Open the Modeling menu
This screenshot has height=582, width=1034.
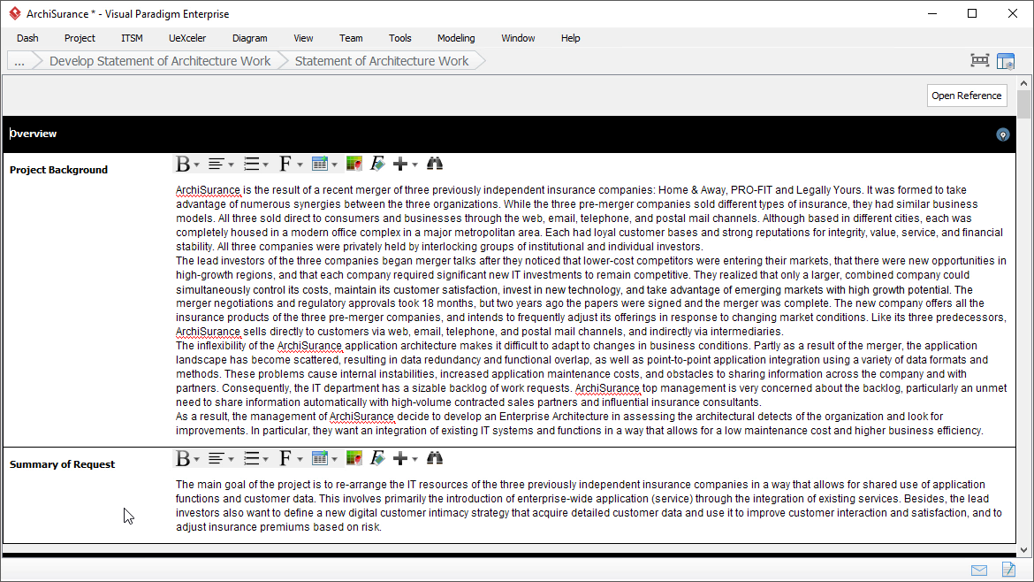456,38
